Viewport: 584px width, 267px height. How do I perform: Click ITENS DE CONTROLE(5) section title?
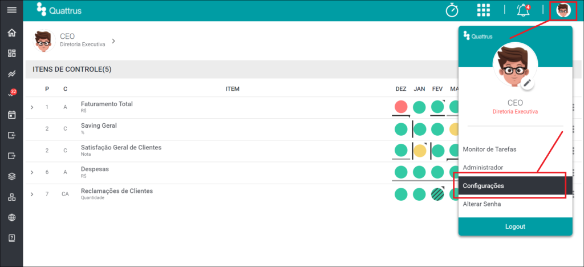point(72,69)
